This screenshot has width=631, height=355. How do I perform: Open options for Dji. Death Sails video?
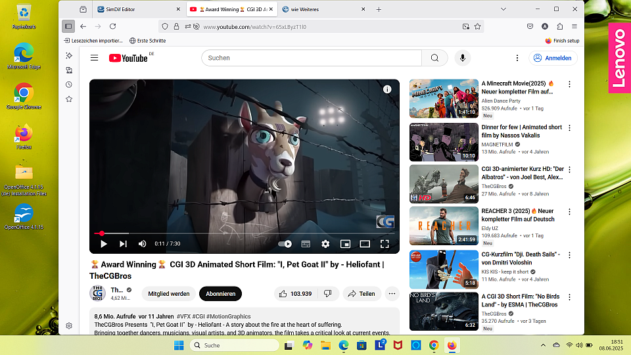tap(569, 255)
